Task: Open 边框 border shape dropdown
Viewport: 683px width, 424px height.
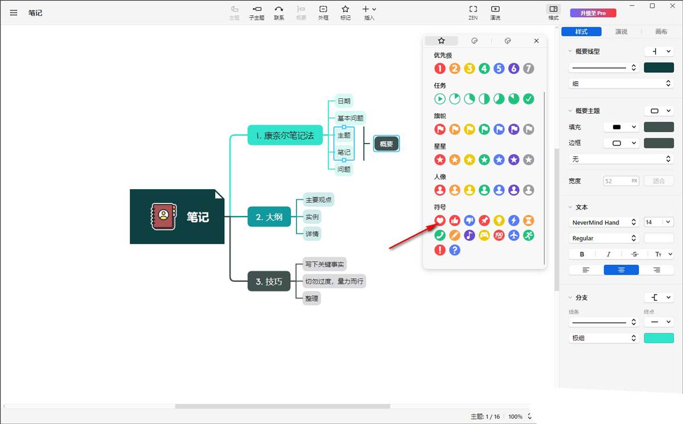Action: click(621, 143)
